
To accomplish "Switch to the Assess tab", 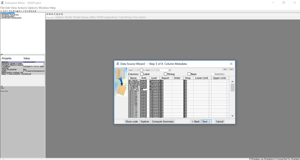I will pyautogui.click(x=85, y=17).
